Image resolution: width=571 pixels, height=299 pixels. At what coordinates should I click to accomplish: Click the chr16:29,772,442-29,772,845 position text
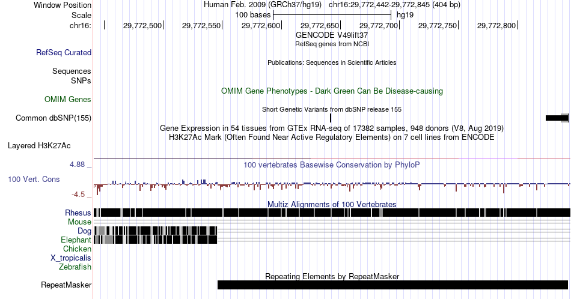[394, 5]
